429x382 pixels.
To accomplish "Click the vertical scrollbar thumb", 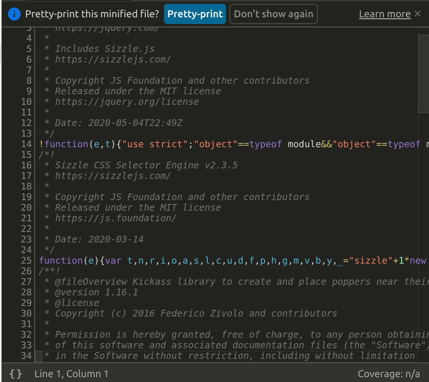I will [423, 74].
